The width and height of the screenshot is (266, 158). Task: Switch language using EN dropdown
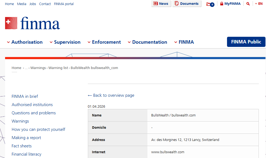pyautogui.click(x=259, y=4)
